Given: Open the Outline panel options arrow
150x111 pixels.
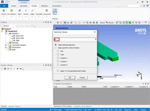Looking at the screenshot, I should tap(44, 22).
